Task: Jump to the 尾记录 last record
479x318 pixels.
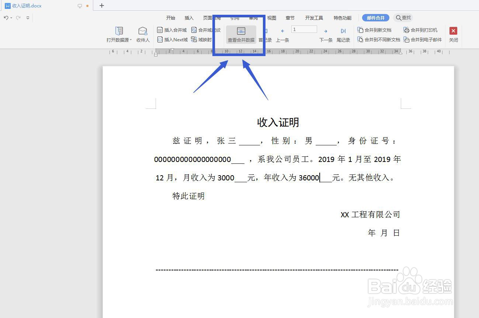Action: (x=343, y=34)
